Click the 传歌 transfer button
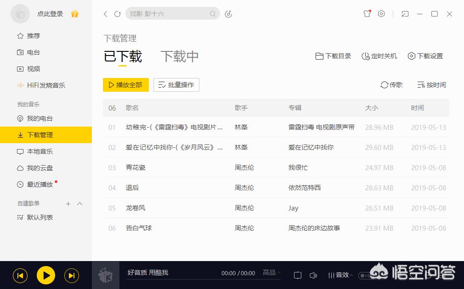Viewport: 464px width, 289px height. coord(391,85)
